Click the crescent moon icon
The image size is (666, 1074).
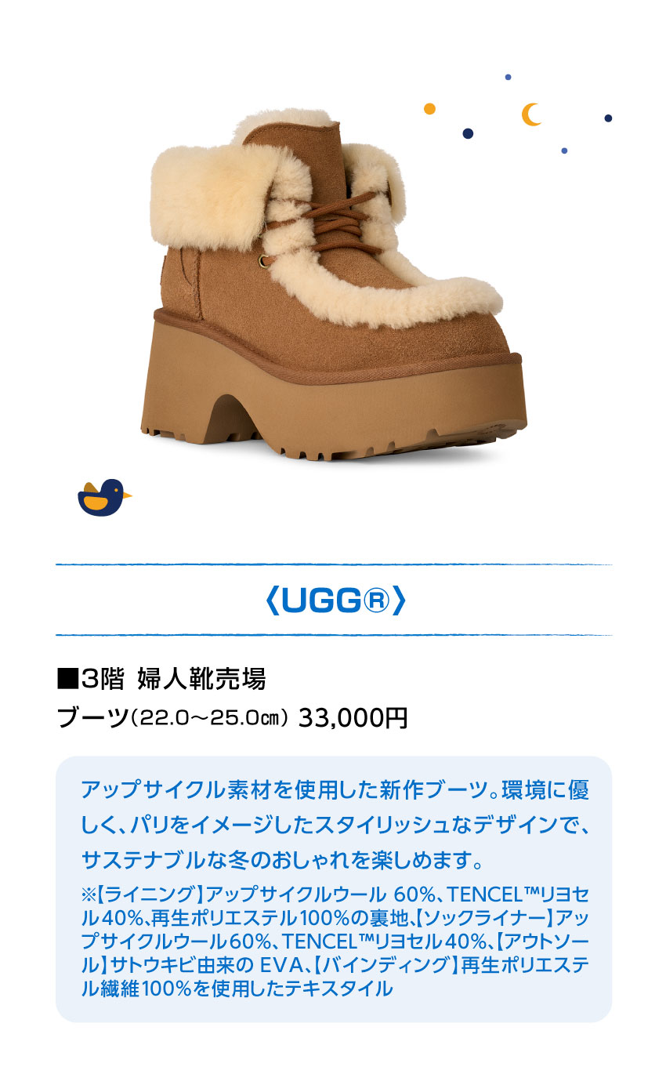[532, 114]
